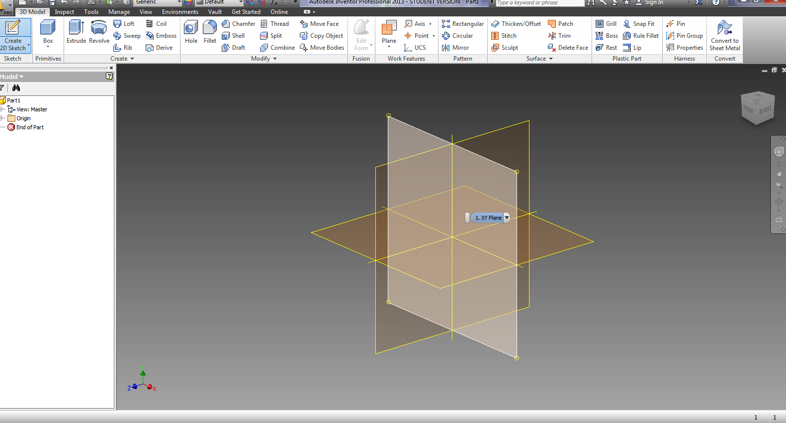Select the Patch surface tool
The width and height of the screenshot is (786, 423).
(x=560, y=24)
